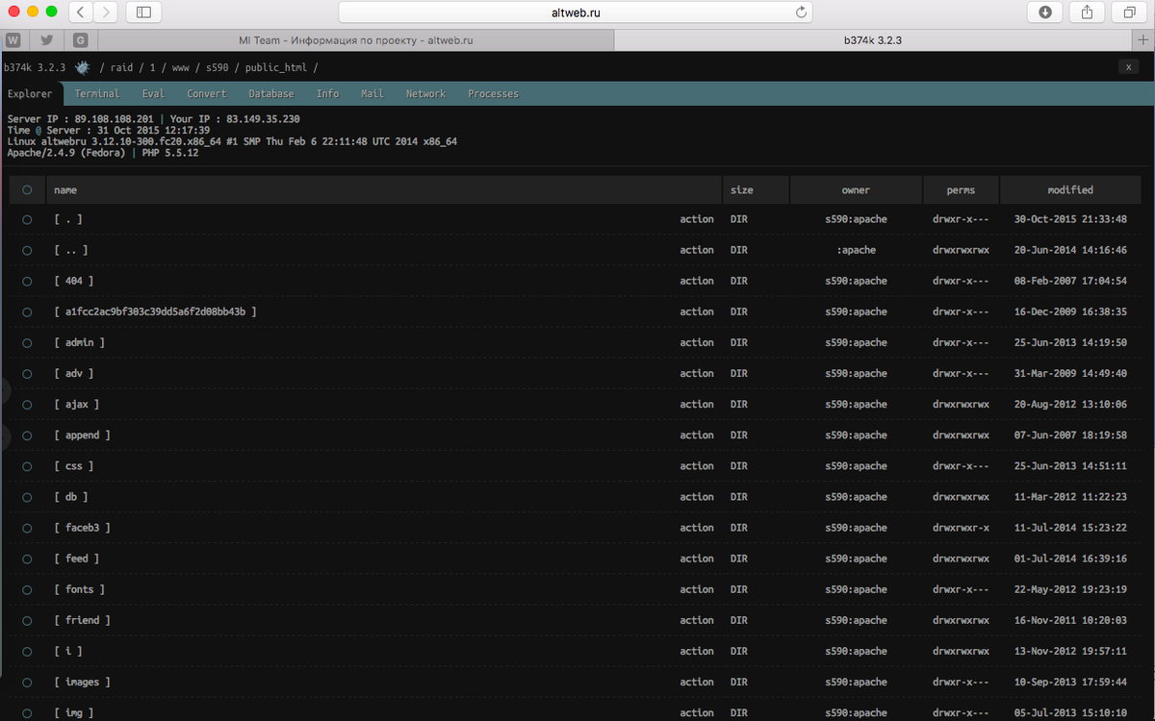
Task: Open the Convert tab
Action: click(x=207, y=93)
